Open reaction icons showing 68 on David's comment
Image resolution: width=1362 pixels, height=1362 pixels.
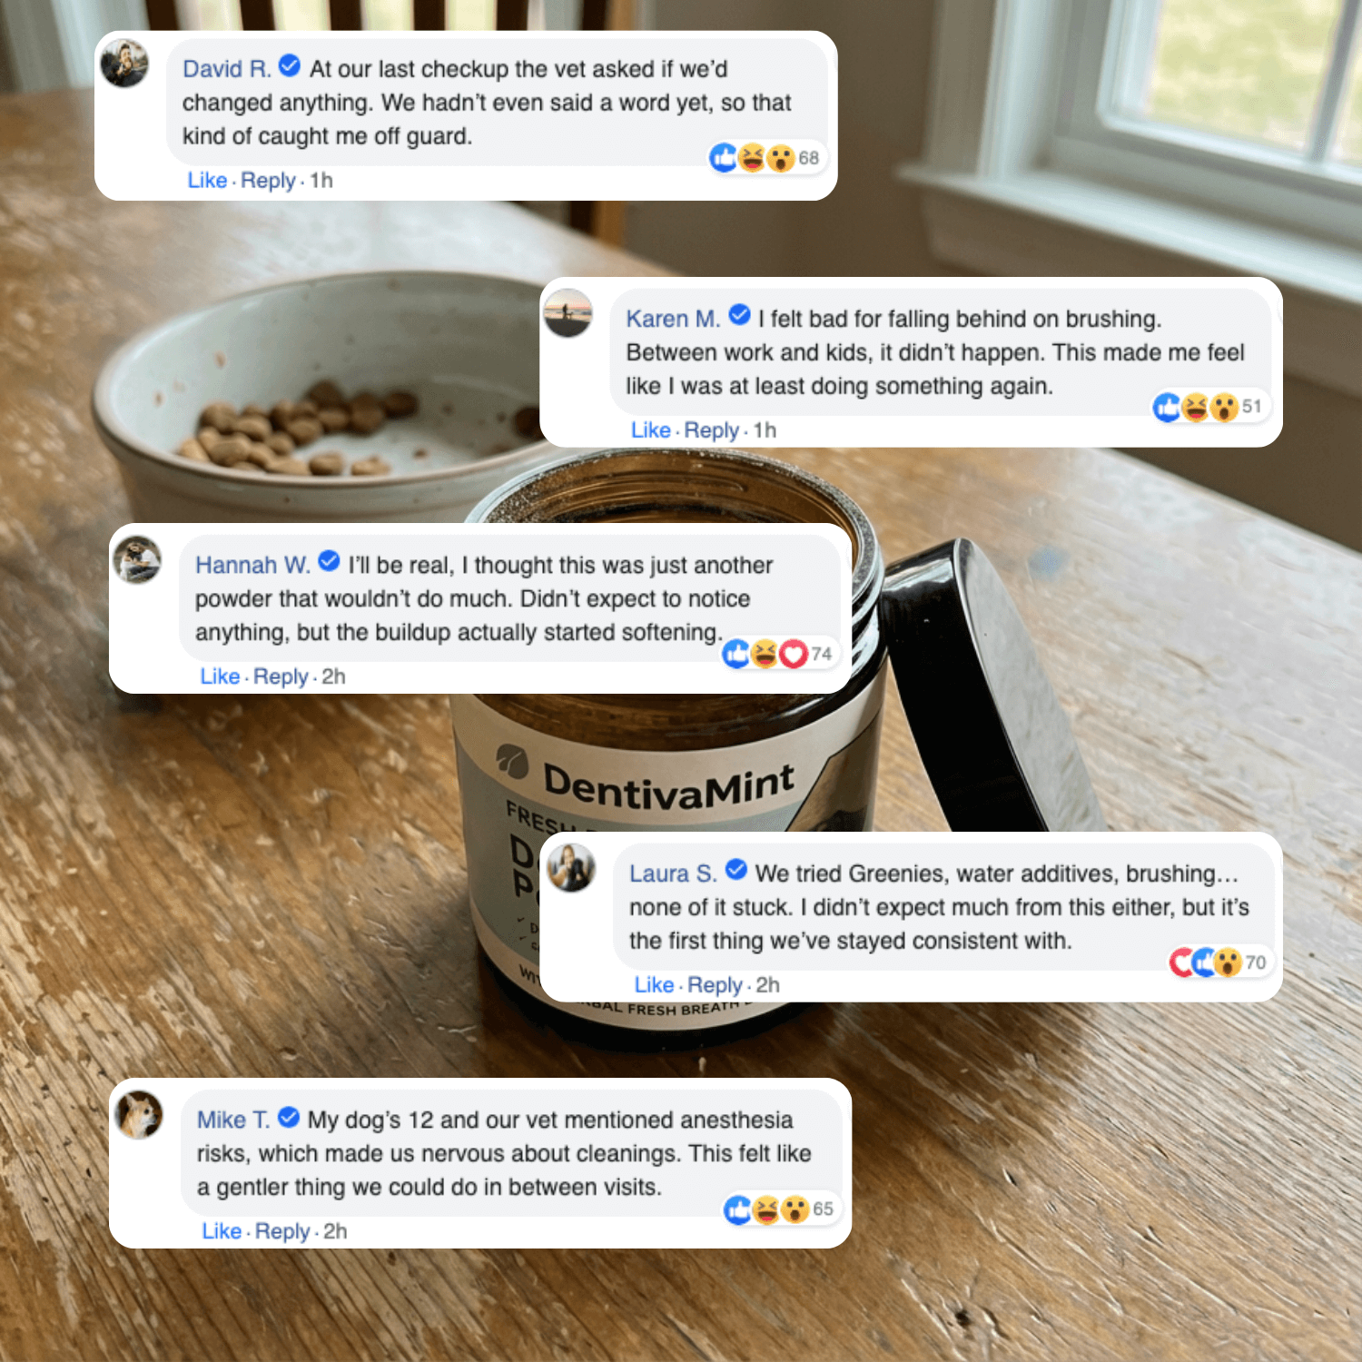tap(765, 158)
